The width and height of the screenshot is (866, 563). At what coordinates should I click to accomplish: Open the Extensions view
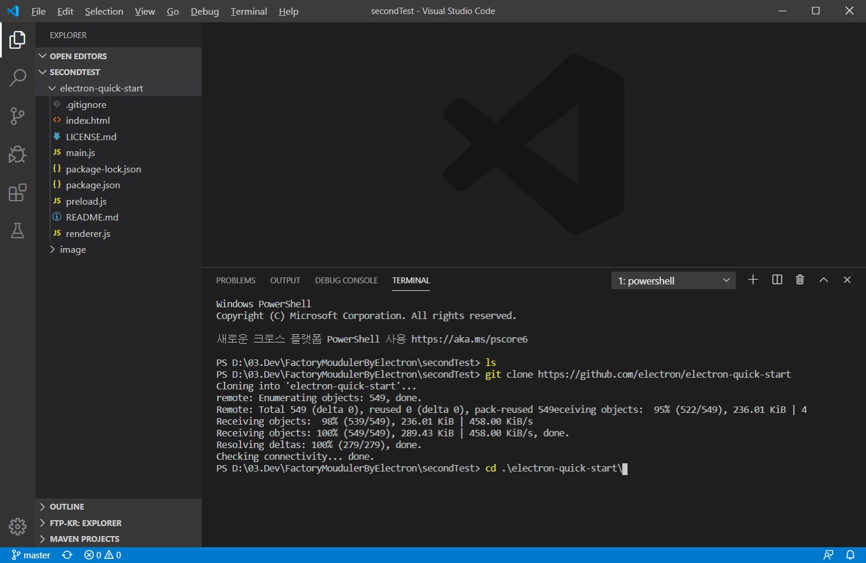pyautogui.click(x=18, y=192)
